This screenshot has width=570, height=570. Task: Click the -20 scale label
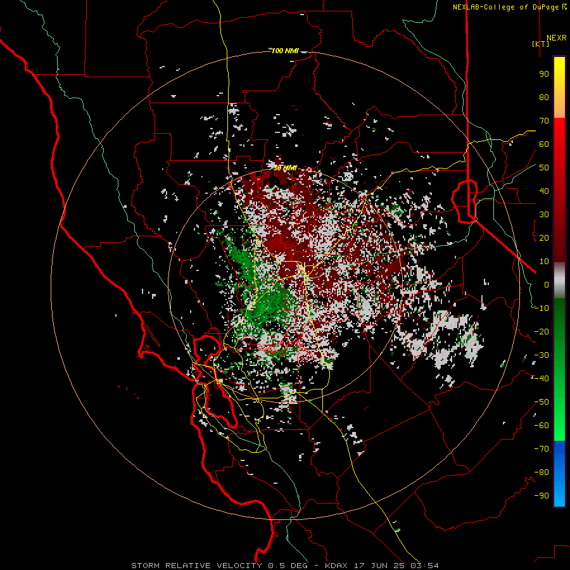[541, 331]
